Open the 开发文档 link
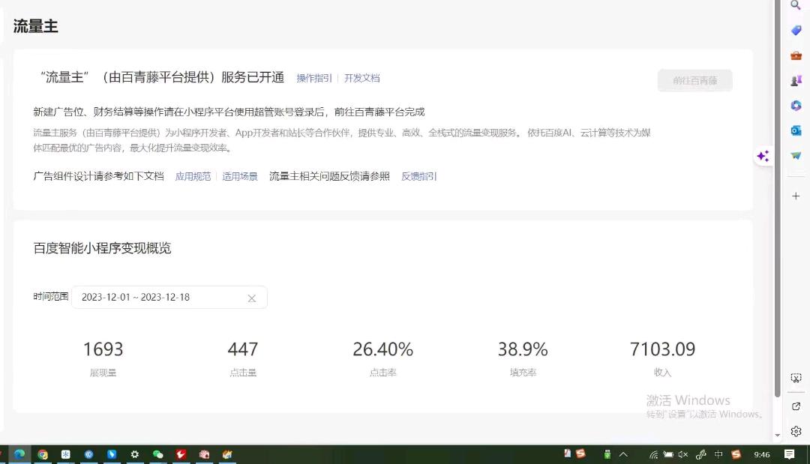 pos(362,78)
